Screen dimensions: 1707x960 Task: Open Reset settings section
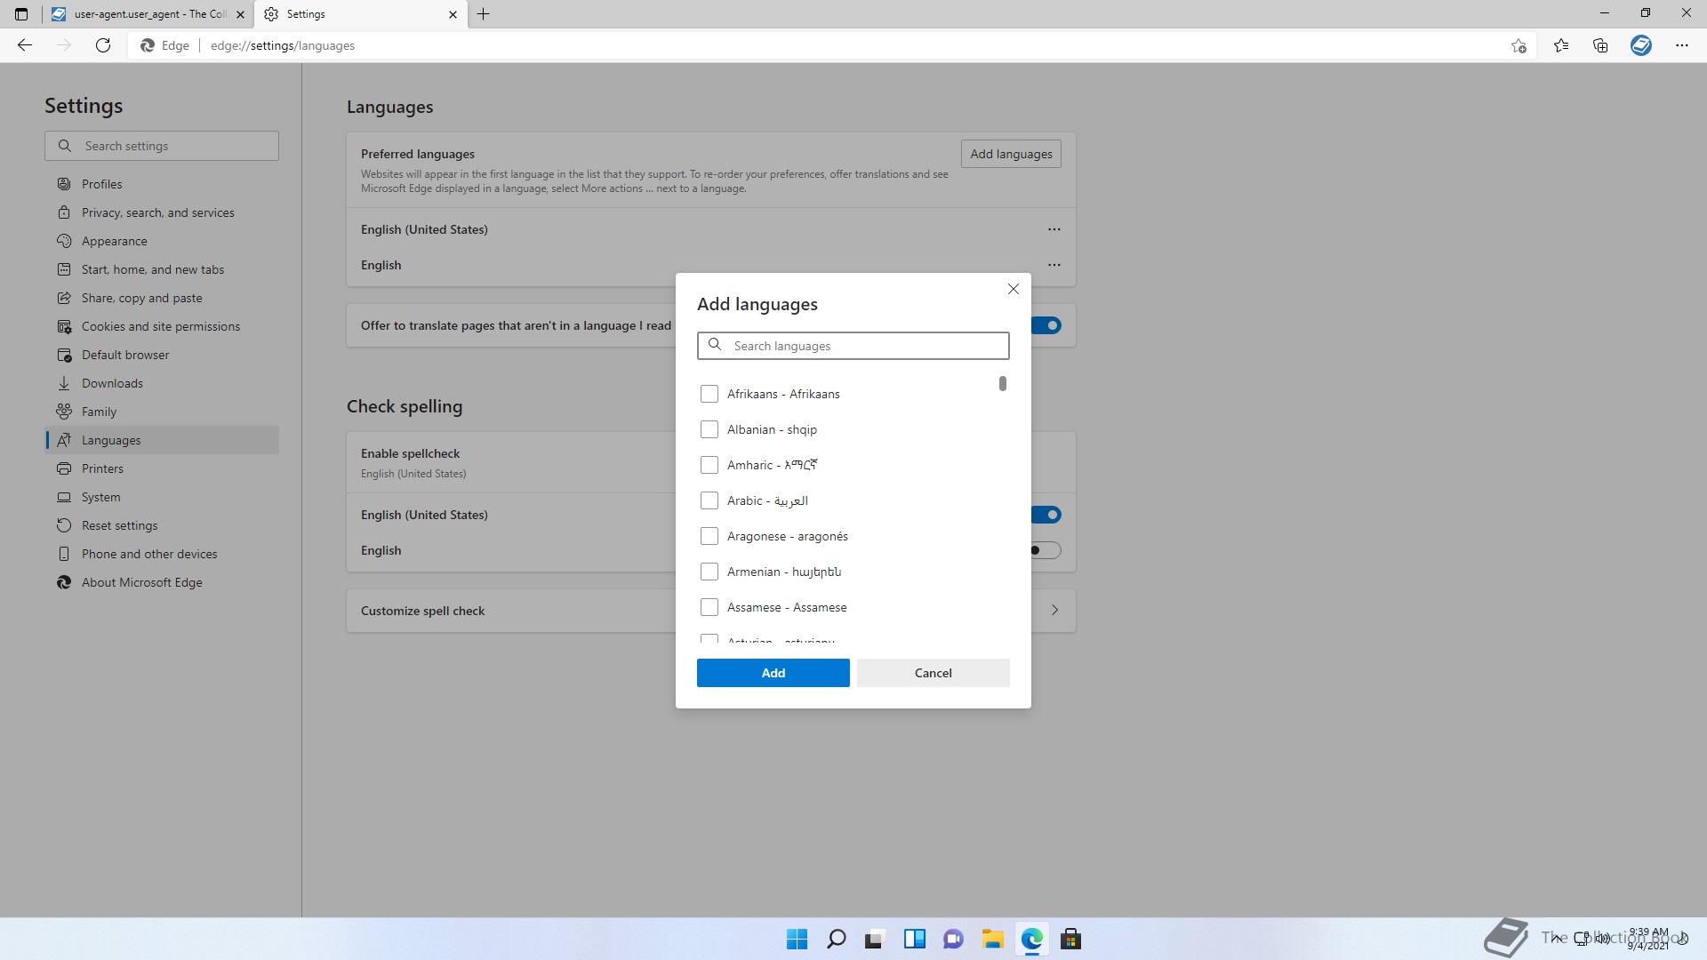point(162,525)
